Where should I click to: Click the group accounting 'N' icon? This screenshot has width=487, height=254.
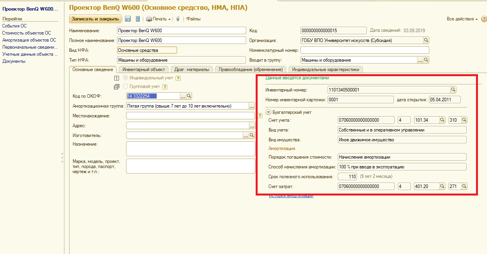116,86
